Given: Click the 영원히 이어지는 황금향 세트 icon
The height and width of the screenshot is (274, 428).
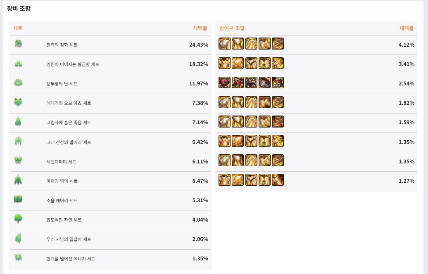Looking at the screenshot, I should click(x=18, y=64).
